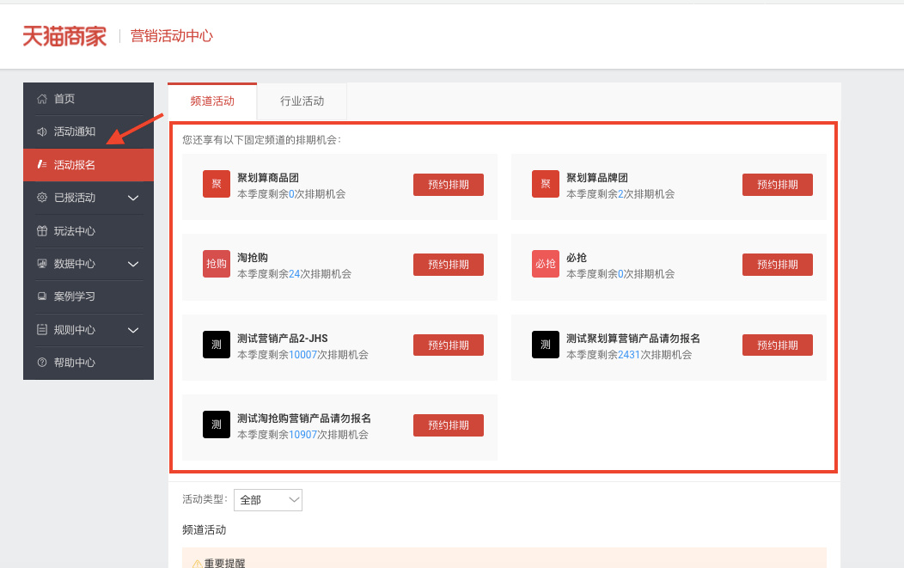Click the 聚 icon of 聚划算商品团
Viewport: 904px width, 568px height.
click(217, 184)
